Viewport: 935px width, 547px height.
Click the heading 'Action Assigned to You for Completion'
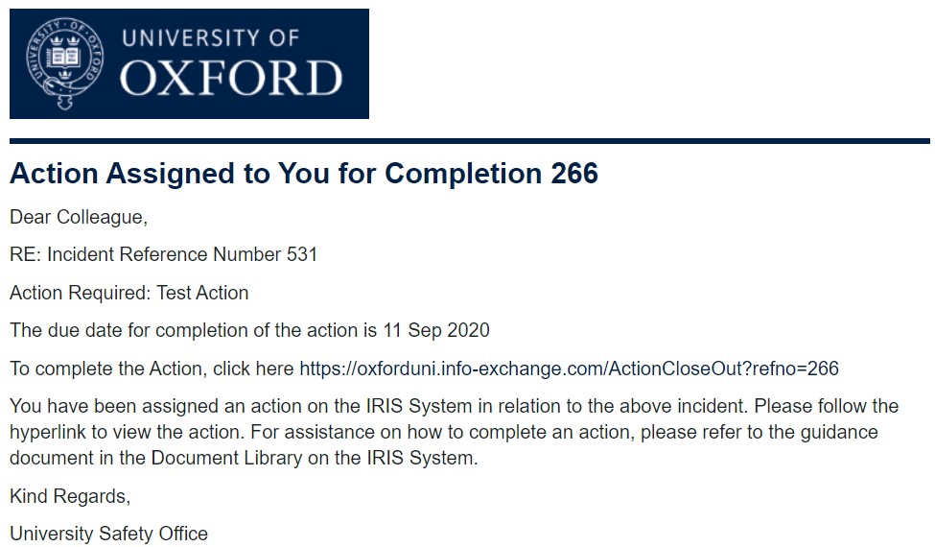(x=276, y=174)
